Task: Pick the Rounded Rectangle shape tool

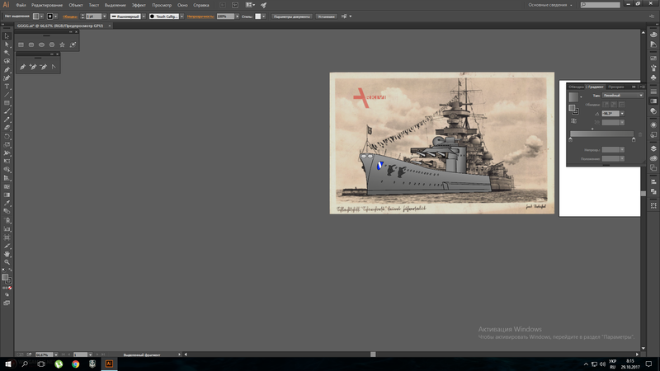Action: point(31,45)
